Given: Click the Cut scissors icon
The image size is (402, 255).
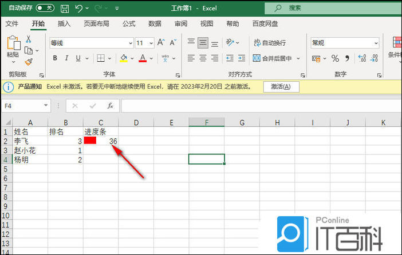Looking at the screenshot, I should pos(29,39).
